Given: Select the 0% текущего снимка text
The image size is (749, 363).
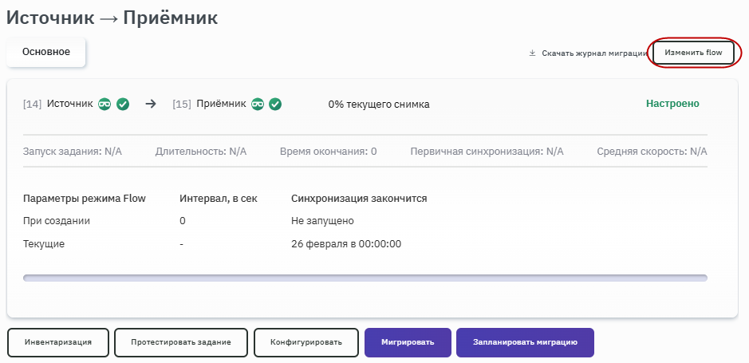Looking at the screenshot, I should pyautogui.click(x=379, y=105).
